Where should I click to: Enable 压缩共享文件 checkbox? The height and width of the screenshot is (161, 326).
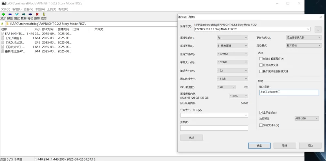coord(261,65)
